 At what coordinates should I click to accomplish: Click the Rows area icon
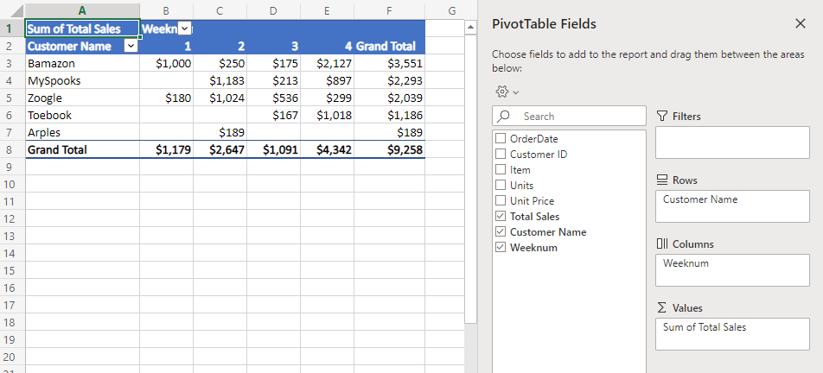point(662,180)
